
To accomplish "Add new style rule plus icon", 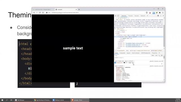I will click(159, 56).
